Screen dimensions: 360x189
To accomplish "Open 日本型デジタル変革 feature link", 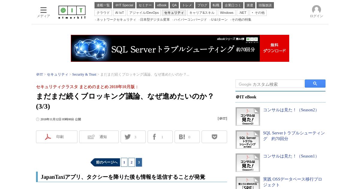I will tap(154, 20).
